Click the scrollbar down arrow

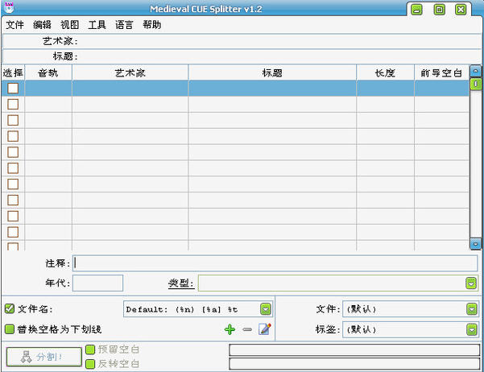tap(476, 244)
